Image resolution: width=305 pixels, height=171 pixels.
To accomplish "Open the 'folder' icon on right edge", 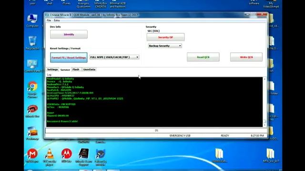I will 272,88.
